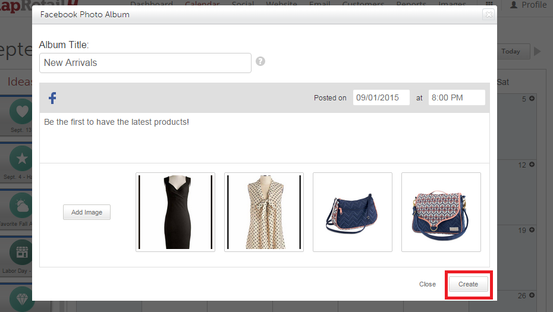Add an event on Saturday the 5th

[x=532, y=99]
